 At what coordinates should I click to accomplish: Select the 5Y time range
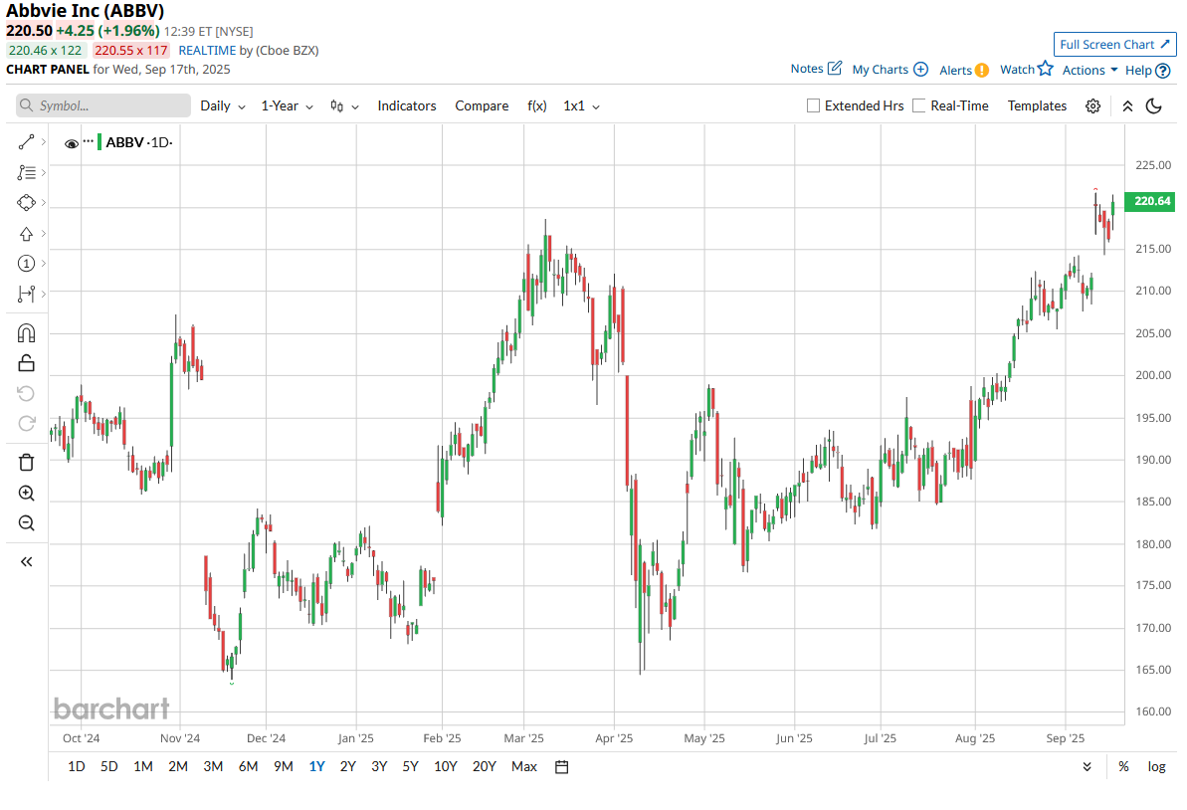coord(410,767)
